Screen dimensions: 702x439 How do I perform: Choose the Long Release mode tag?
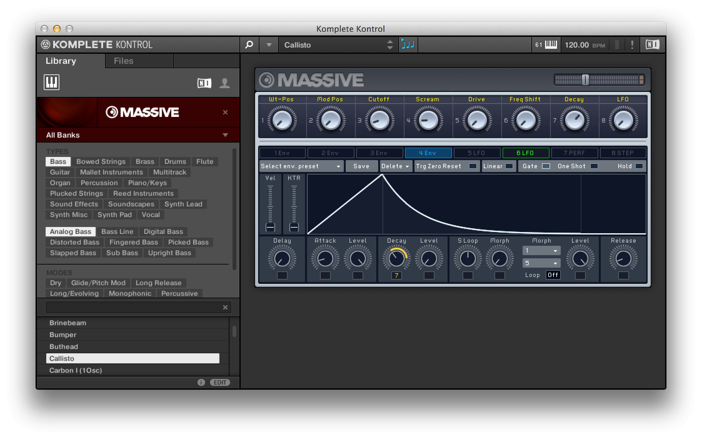[158, 283]
